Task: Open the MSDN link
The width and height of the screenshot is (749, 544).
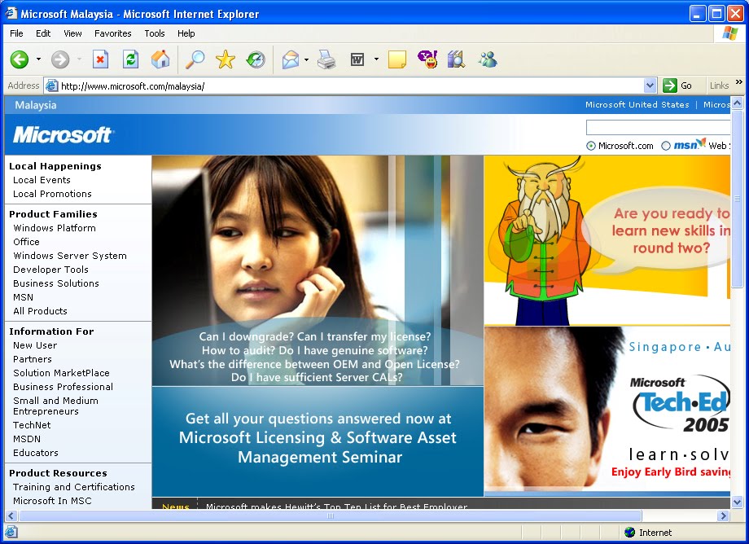Action: point(27,439)
